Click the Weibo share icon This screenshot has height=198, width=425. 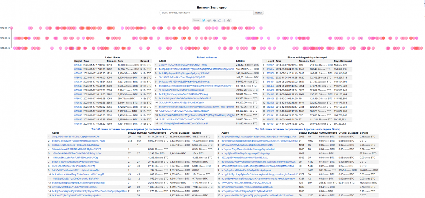[229, 20]
